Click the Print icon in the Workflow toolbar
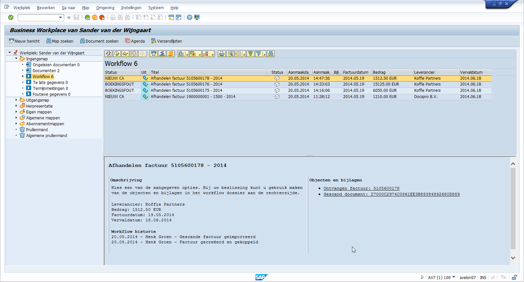 [x=222, y=54]
